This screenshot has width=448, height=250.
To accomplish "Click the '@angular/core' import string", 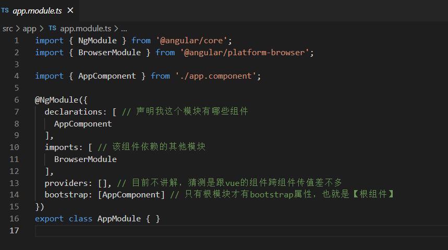I will tap(191, 41).
